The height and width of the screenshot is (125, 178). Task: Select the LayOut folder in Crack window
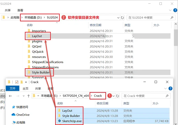[67, 111]
